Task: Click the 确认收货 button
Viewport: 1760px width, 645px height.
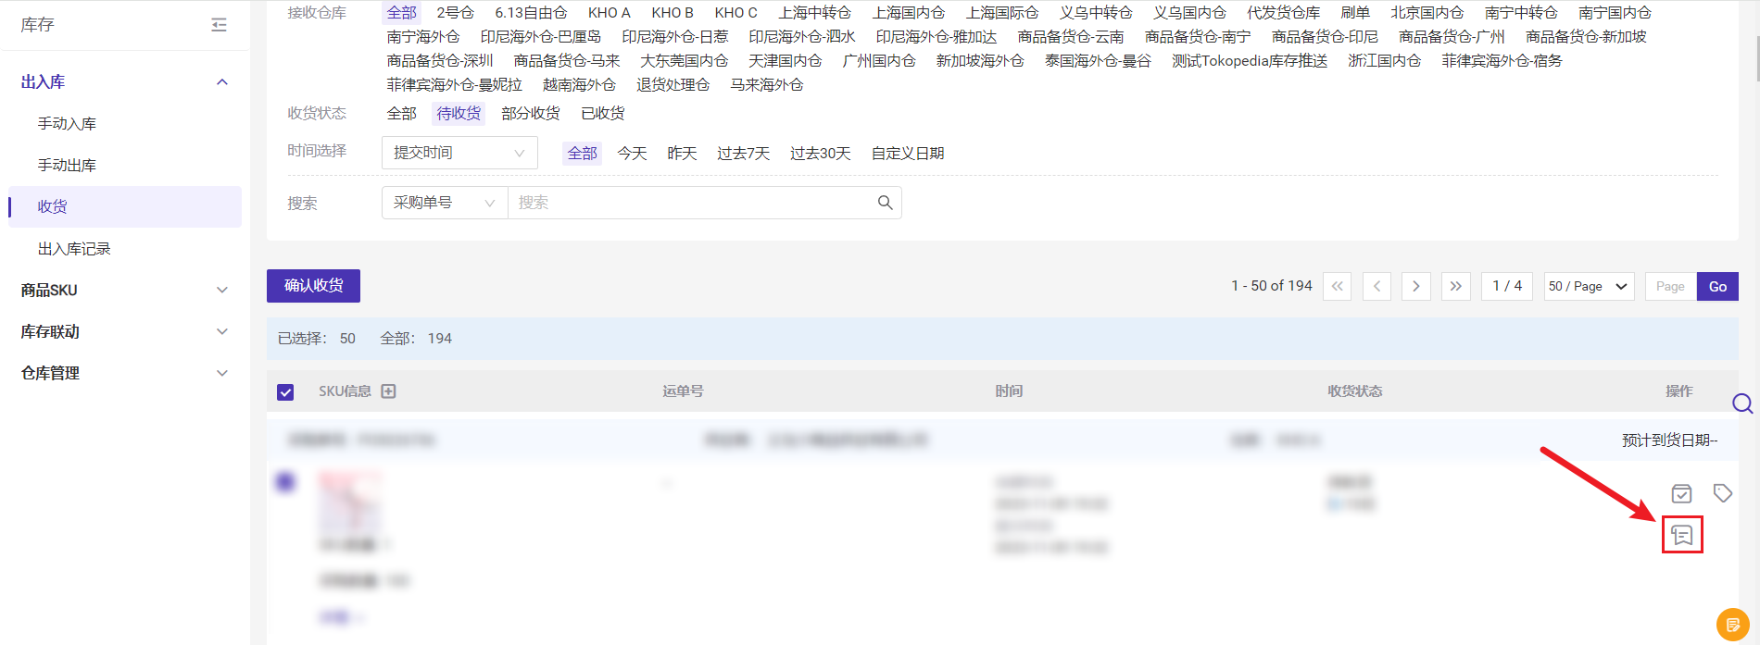Action: coord(313,286)
